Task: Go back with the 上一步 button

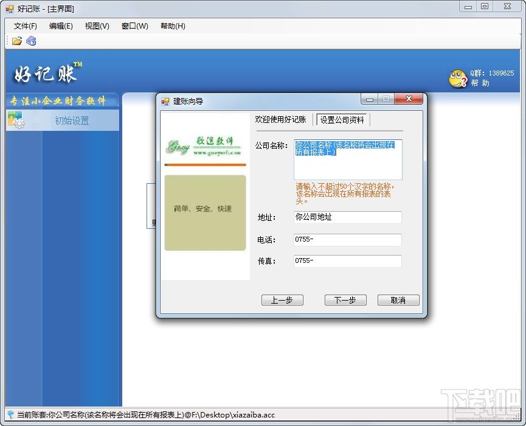Action: click(282, 300)
